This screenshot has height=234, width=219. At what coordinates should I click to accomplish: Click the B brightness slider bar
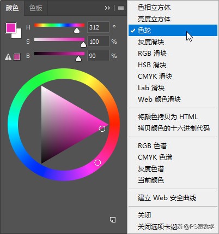[x=59, y=54]
